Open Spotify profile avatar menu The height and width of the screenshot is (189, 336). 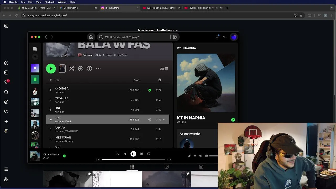[234, 37]
